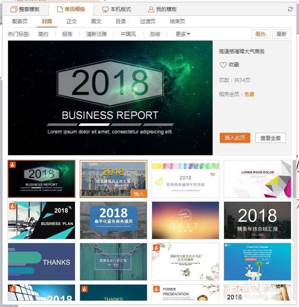Click the 本机版式 monitor icon
The width and height of the screenshot is (299, 307).
(105, 9)
